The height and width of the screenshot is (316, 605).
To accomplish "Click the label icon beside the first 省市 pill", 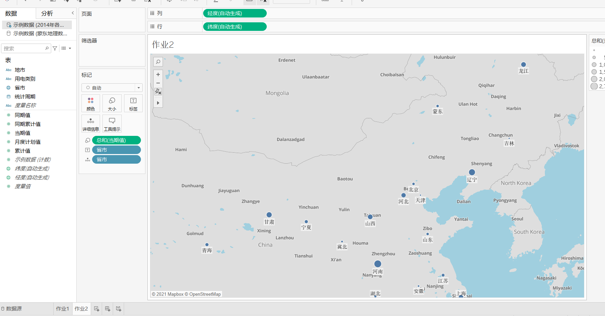I will click(88, 150).
